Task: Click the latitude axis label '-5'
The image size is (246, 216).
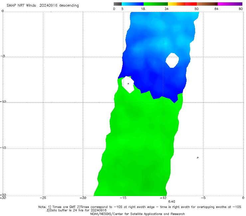Action: (3, 56)
